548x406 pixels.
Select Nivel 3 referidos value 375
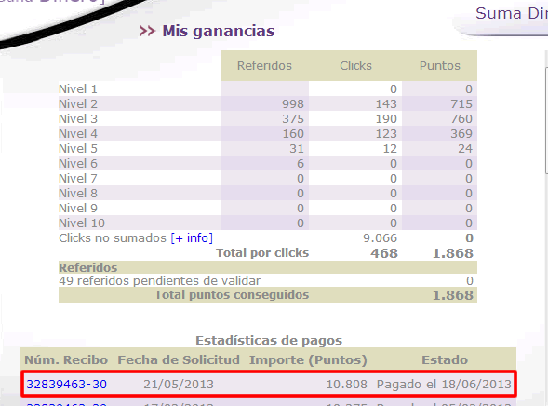293,119
